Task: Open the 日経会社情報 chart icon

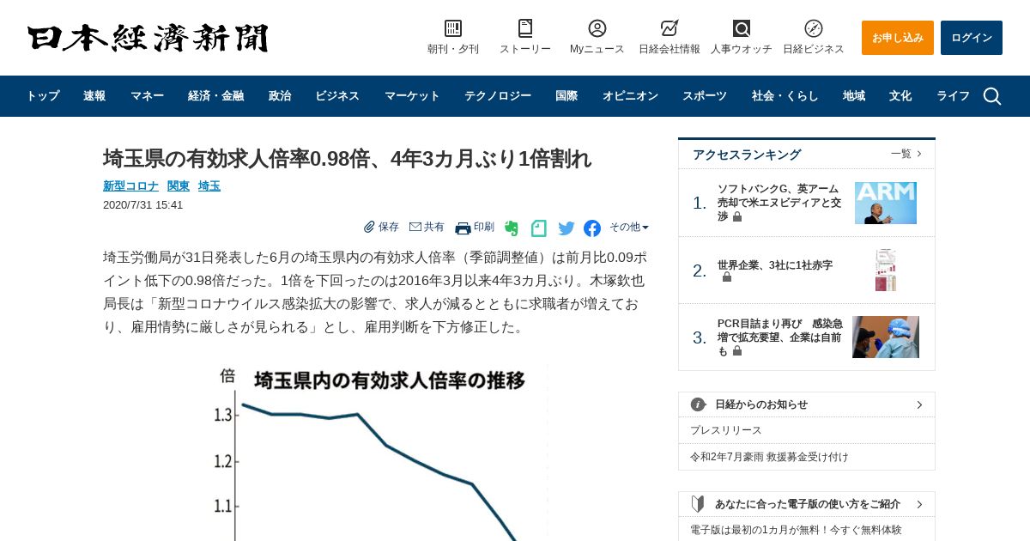Action: tap(669, 28)
